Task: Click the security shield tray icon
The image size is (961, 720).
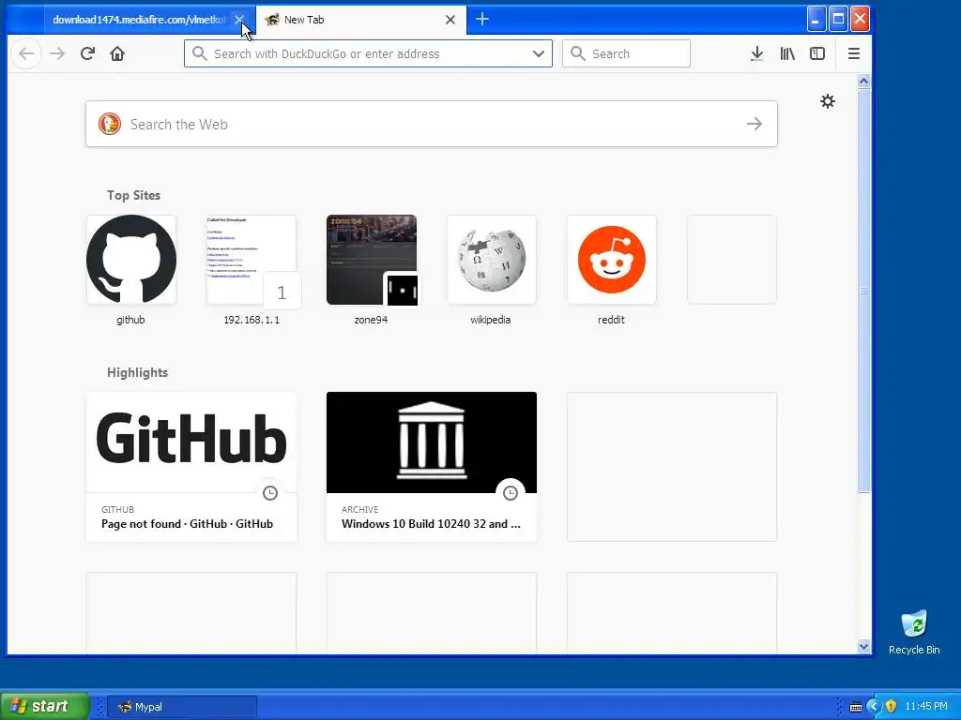Action: [891, 707]
